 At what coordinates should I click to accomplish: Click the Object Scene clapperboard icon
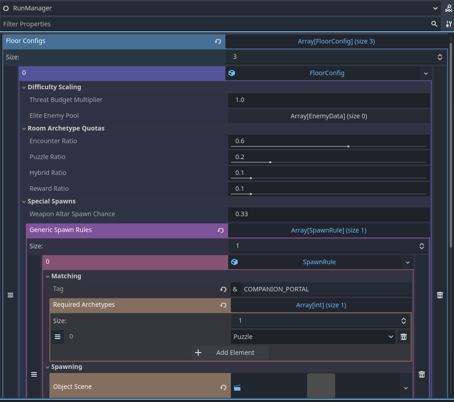[237, 388]
